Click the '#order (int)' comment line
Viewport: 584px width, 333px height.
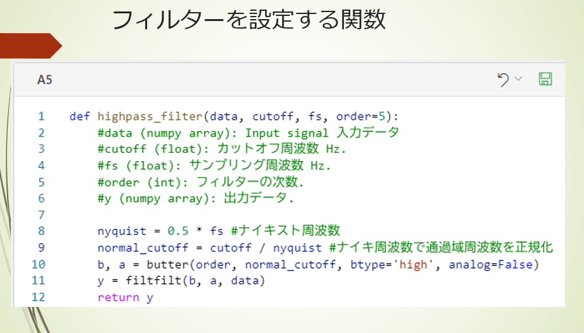point(201,181)
